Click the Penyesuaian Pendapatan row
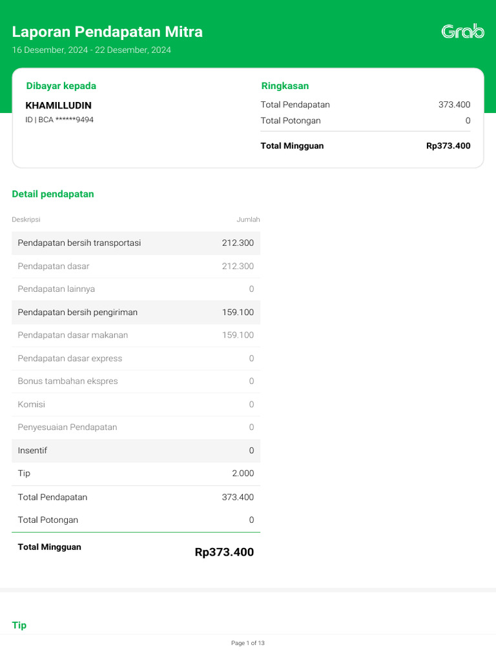Screen dimensions: 496x661 point(136,427)
